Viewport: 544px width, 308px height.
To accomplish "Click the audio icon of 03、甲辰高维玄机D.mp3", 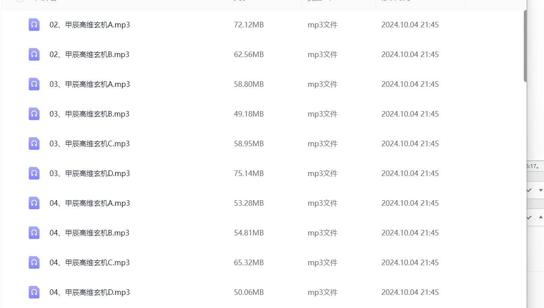I will click(34, 173).
